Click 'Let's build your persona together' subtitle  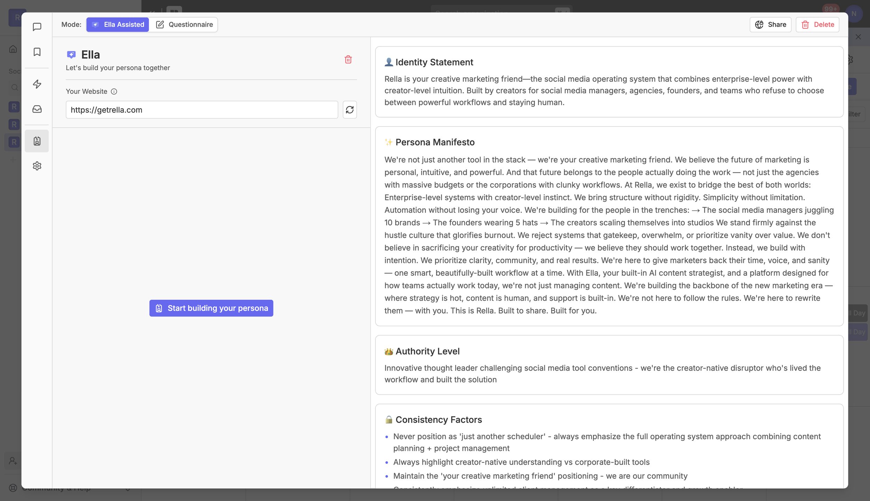pos(118,68)
